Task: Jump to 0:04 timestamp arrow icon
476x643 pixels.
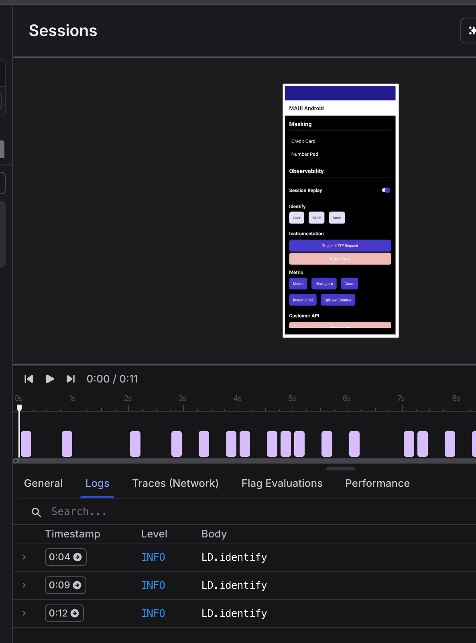Action: click(x=77, y=557)
